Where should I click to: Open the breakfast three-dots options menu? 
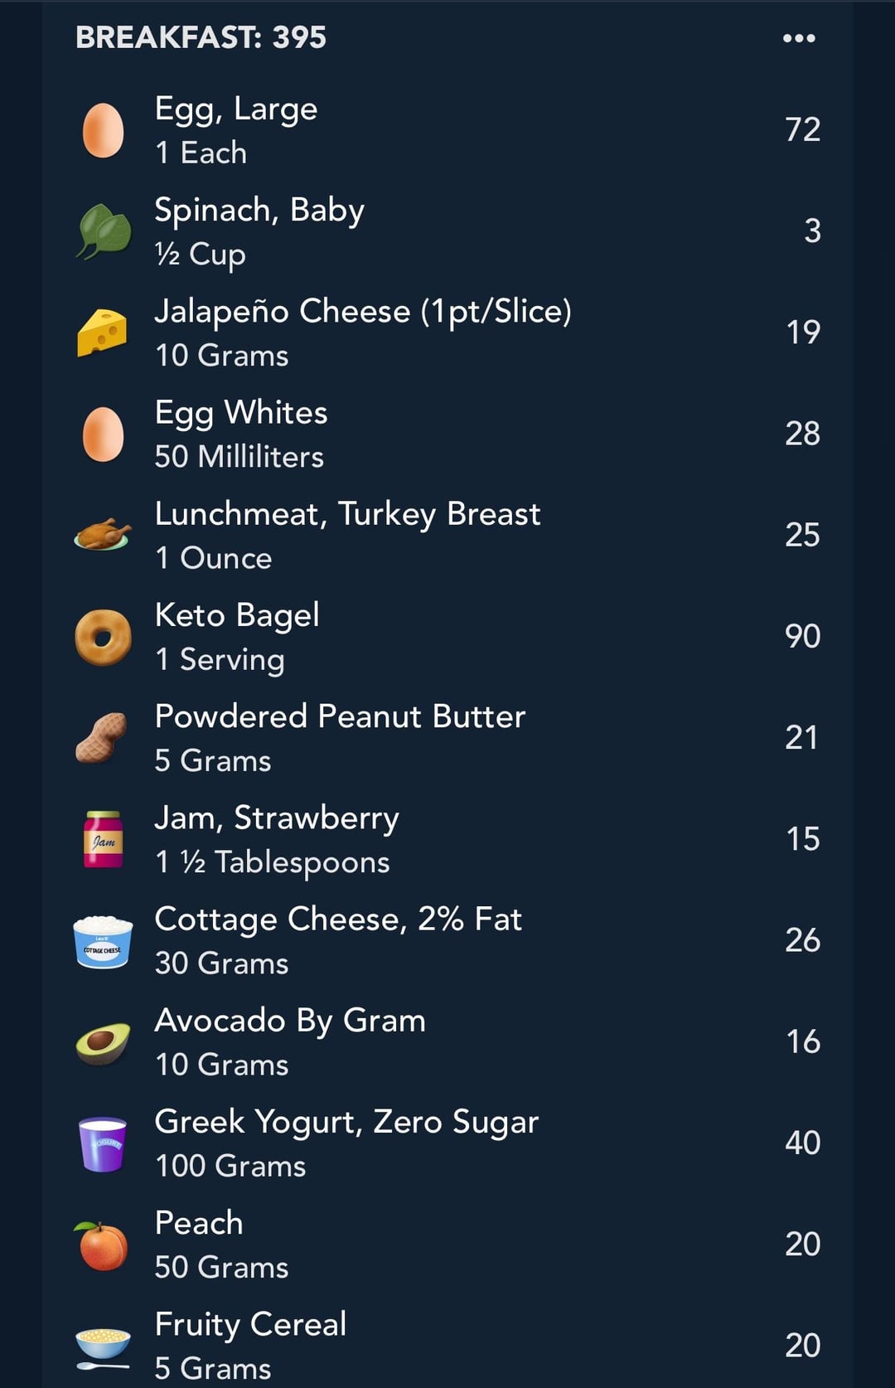click(x=799, y=38)
